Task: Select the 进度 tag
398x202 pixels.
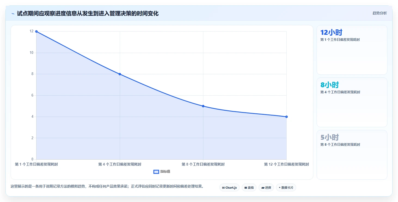Action: (266, 188)
